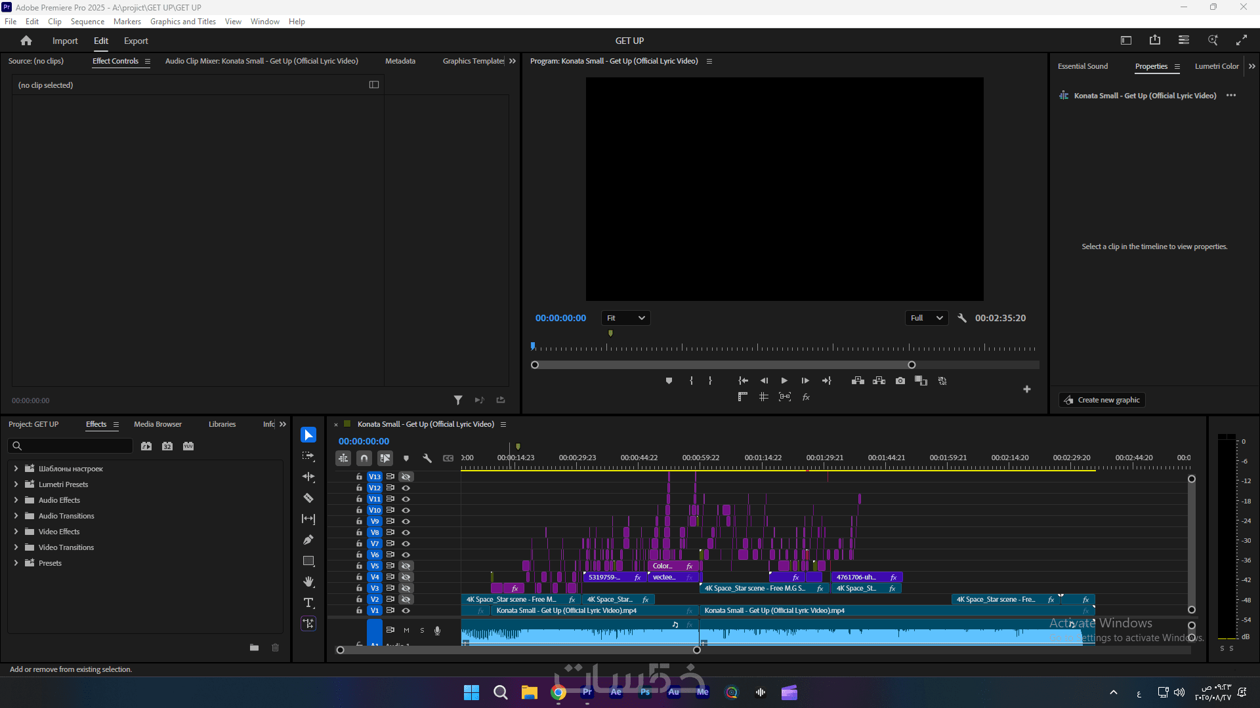
Task: Select the Hand tool
Action: (x=308, y=582)
